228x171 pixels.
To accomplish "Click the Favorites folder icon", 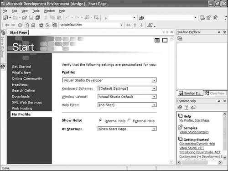I will point(48,25).
